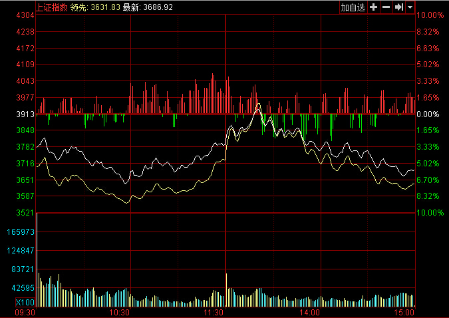Zoom in with the plus icon
The width and height of the screenshot is (449, 318).
coord(374,7)
